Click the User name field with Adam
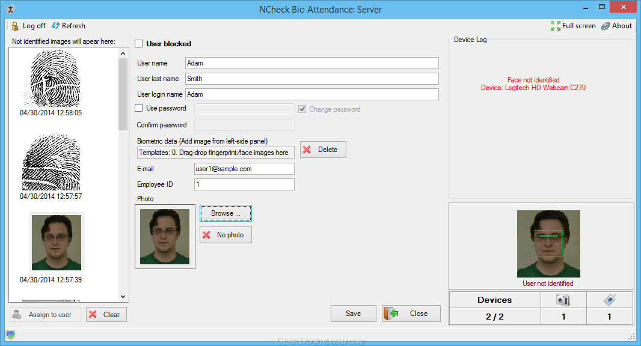 tap(312, 63)
